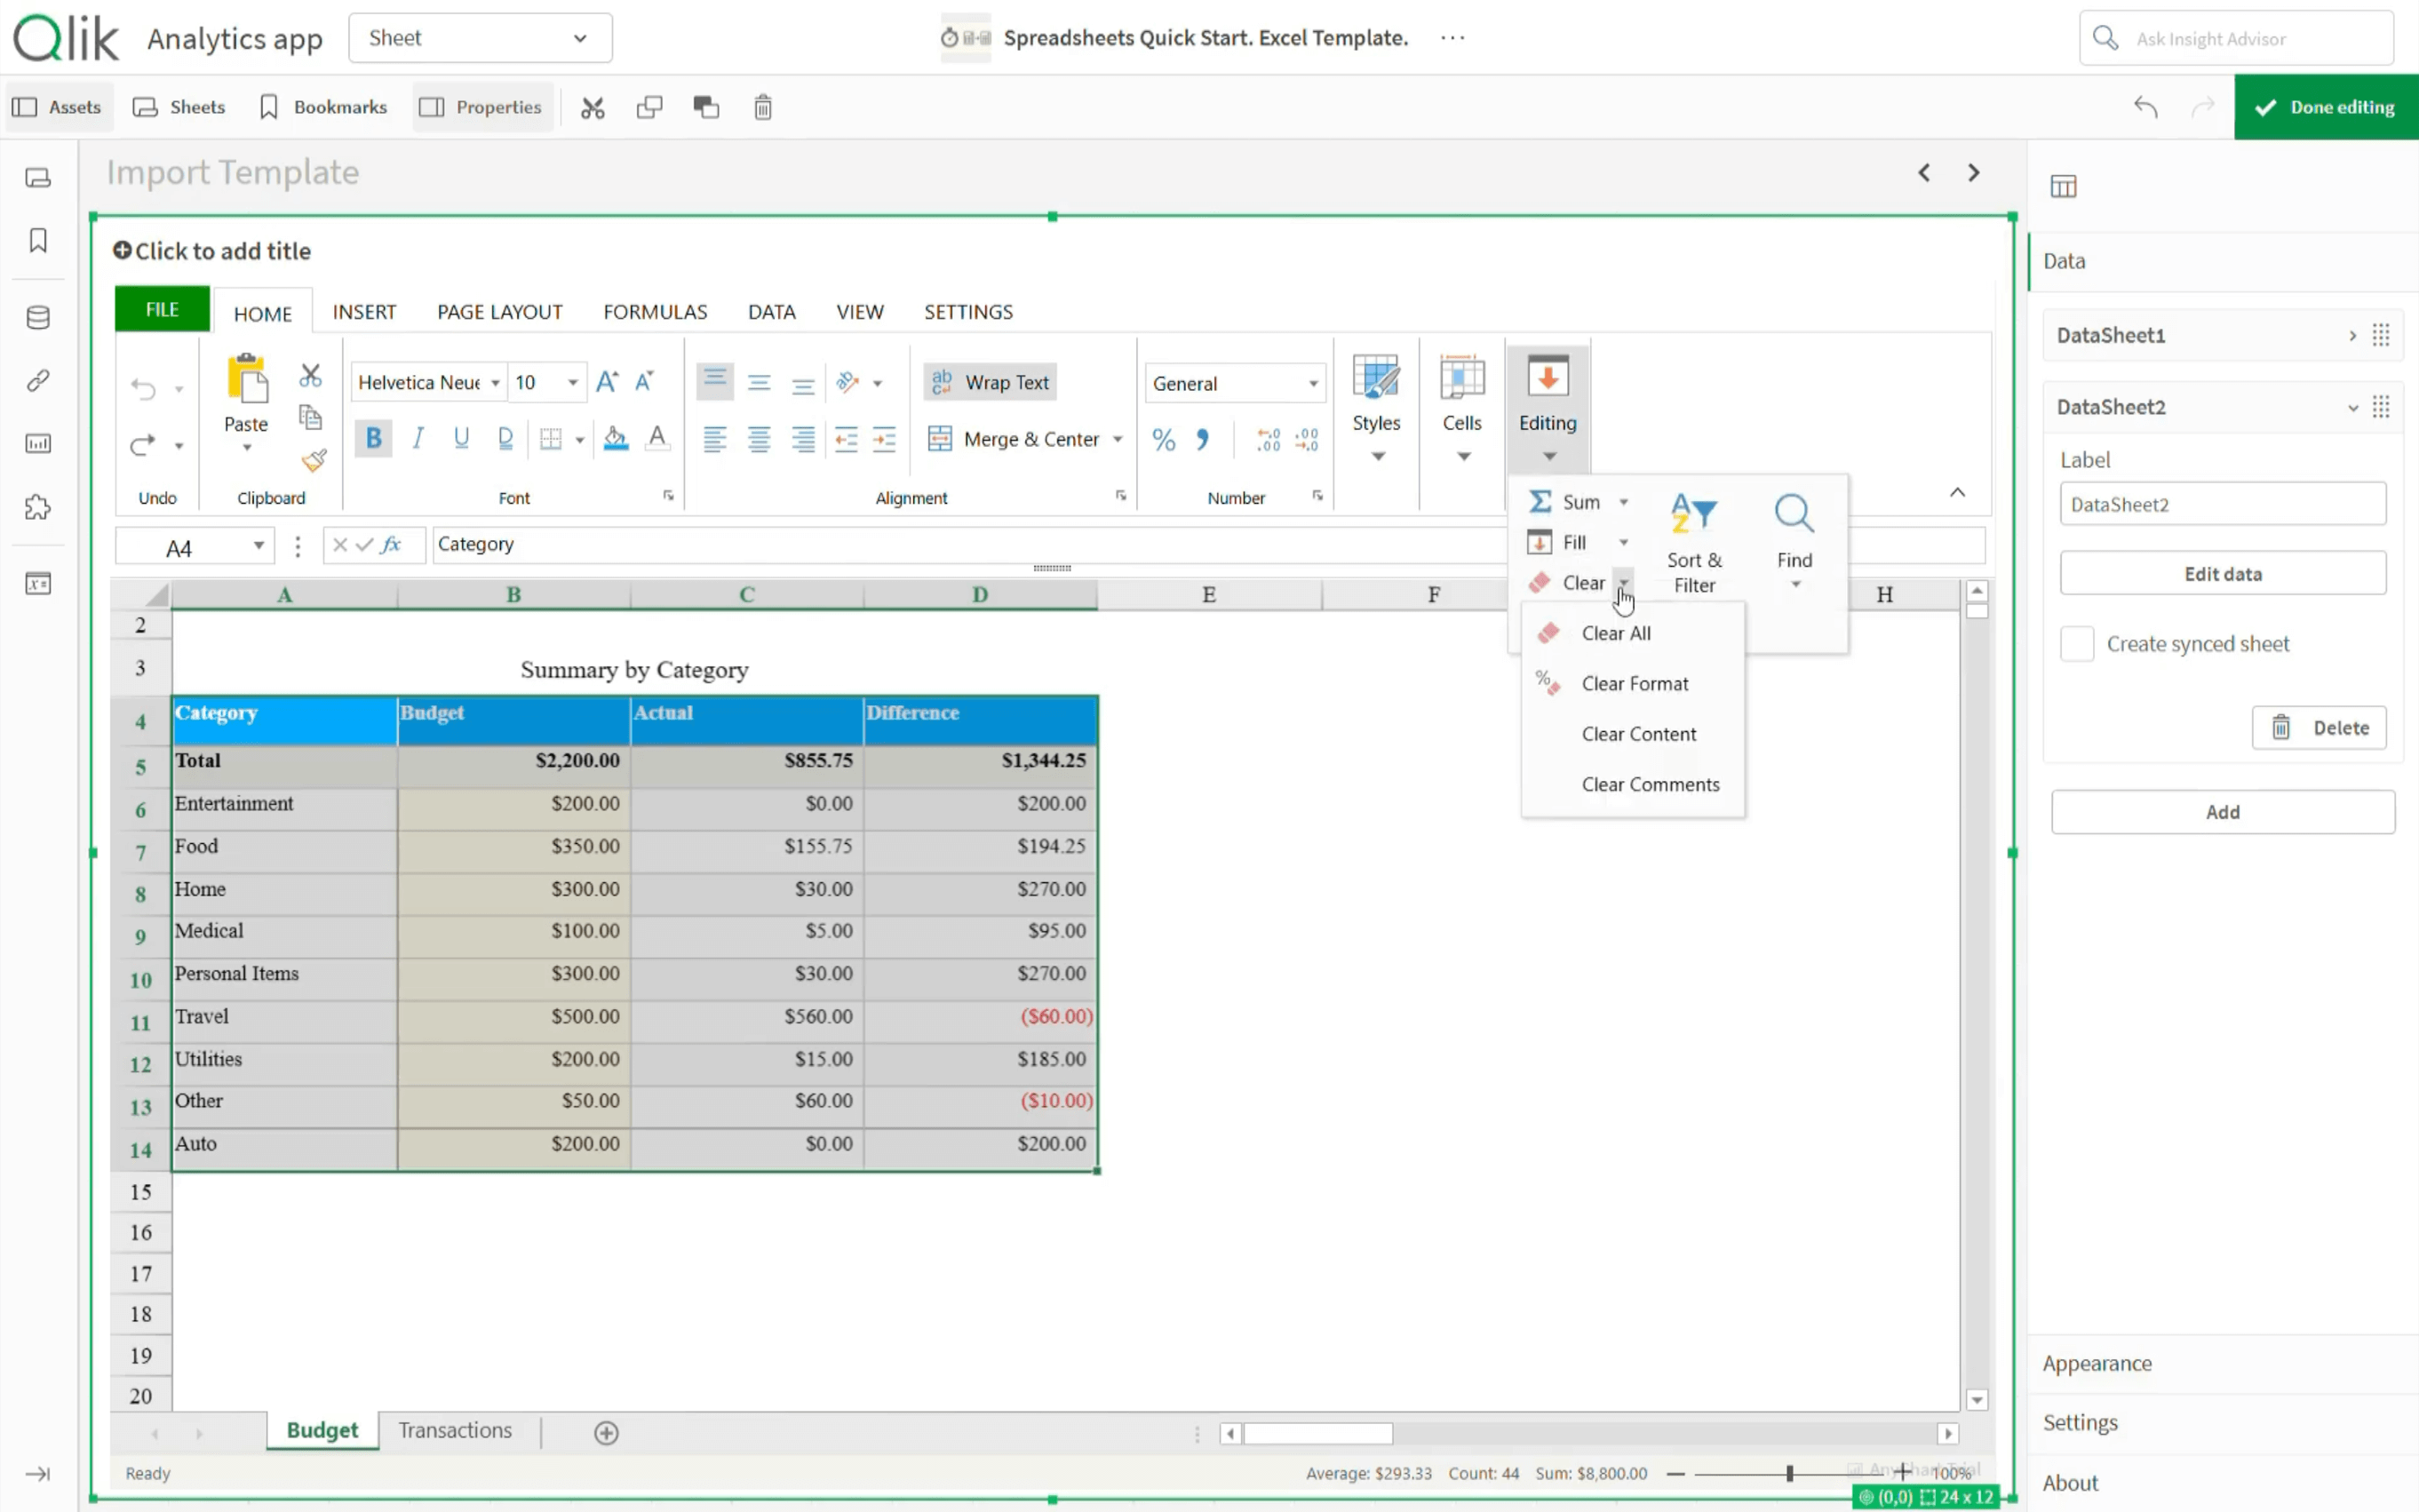Screen dimensions: 2419x1512
Task: Click the Fill Color bucket icon
Action: coord(615,438)
